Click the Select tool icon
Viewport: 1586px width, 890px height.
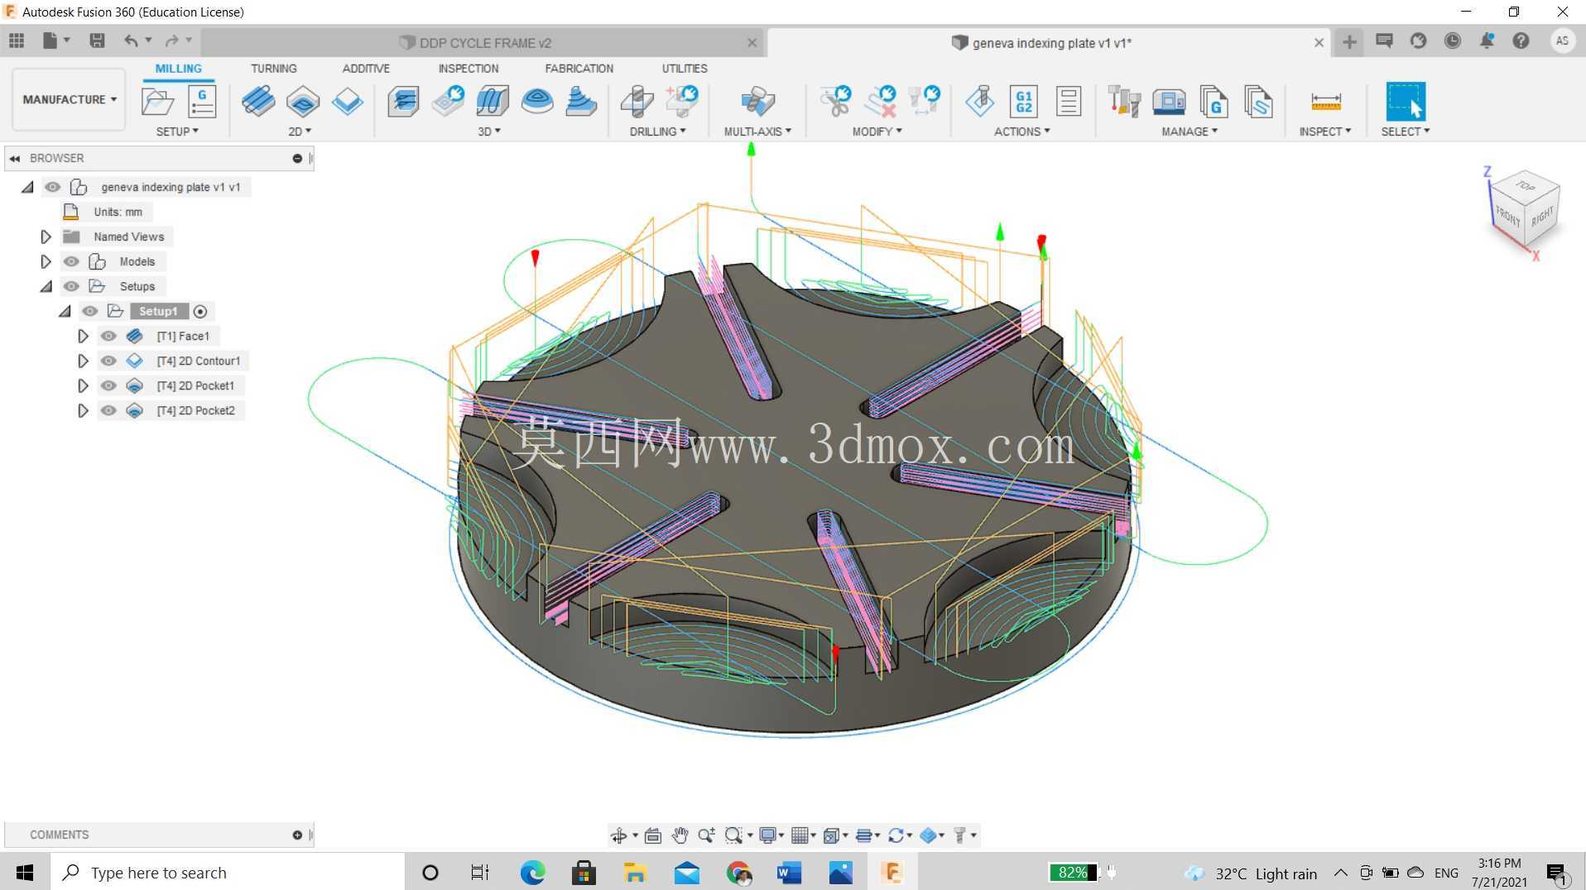[x=1406, y=102]
